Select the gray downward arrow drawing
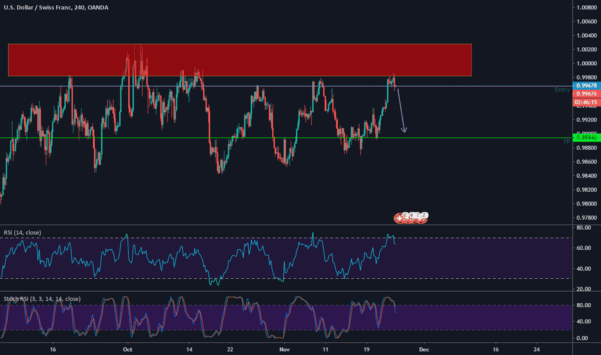 pyautogui.click(x=402, y=110)
